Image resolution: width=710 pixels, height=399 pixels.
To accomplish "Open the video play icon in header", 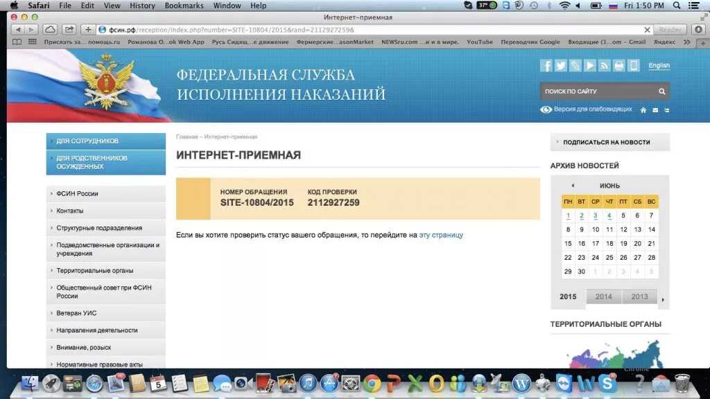I will tap(589, 66).
